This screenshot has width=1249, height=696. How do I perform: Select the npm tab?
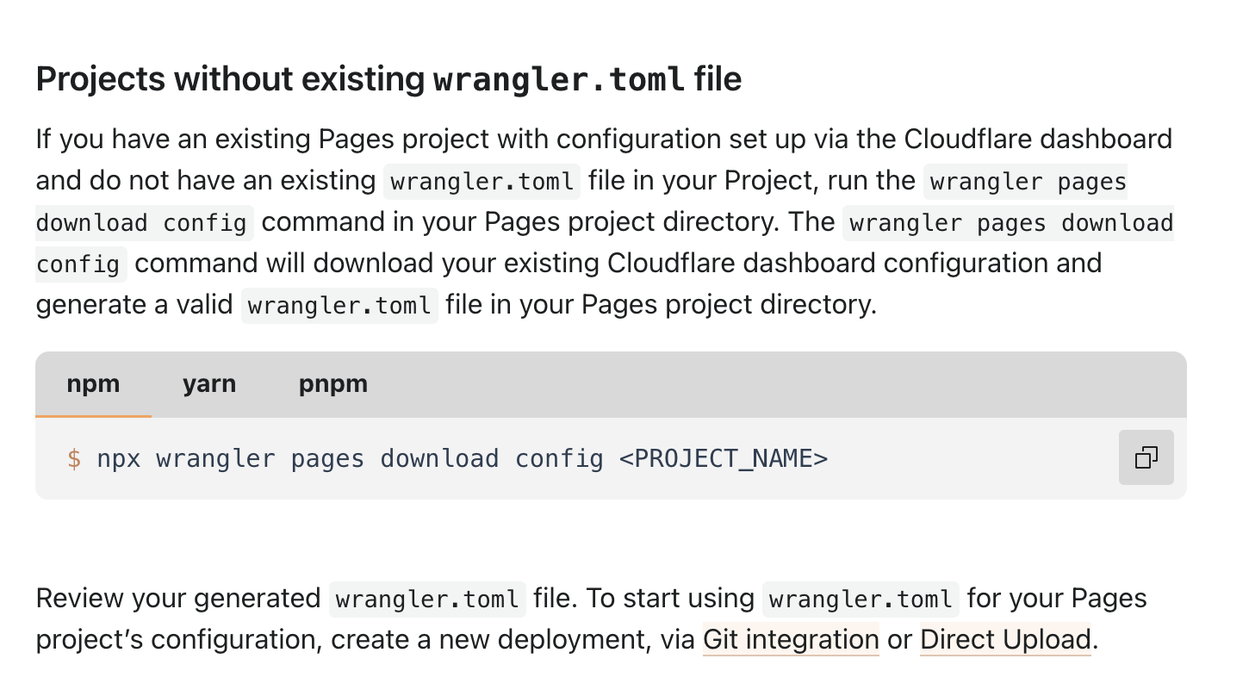[x=93, y=384]
